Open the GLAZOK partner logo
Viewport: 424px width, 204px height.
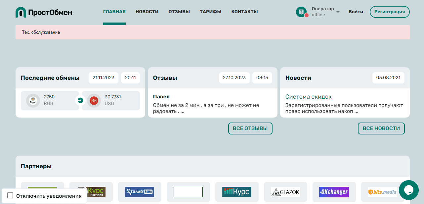click(x=285, y=192)
